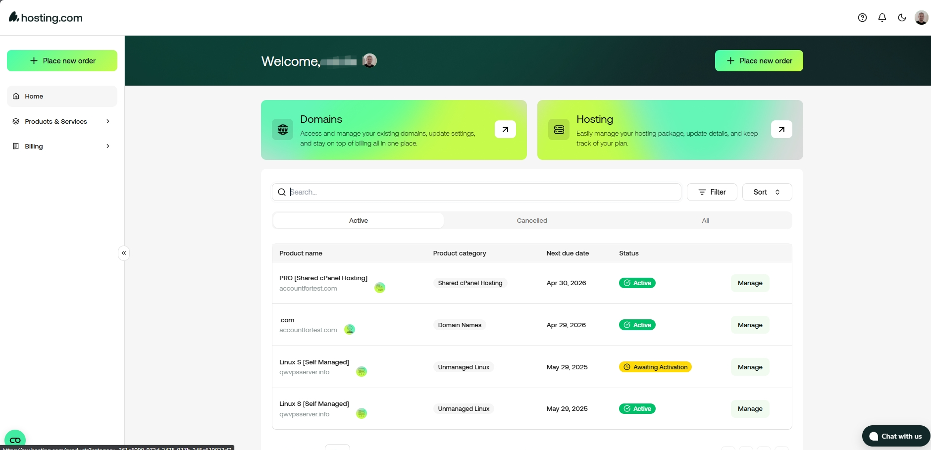Click the search magnifier icon
Image resolution: width=931 pixels, height=450 pixels.
point(282,192)
